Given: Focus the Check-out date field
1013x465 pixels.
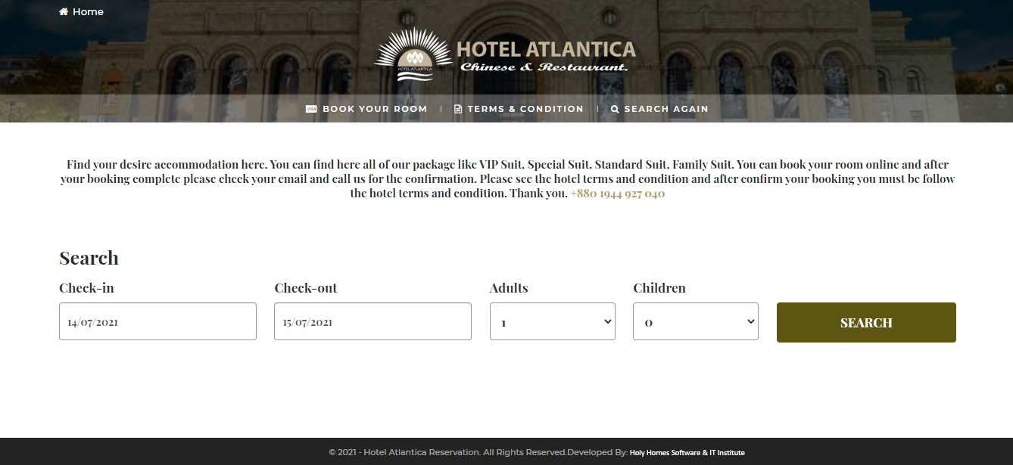Looking at the screenshot, I should coord(372,322).
